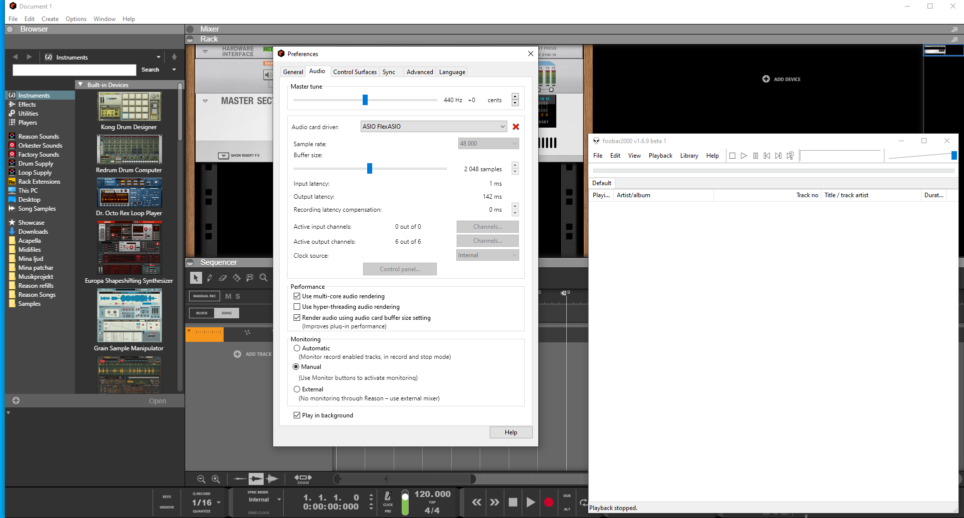Collapse the Hardware Interface device
The width and height of the screenshot is (964, 518).
[205, 51]
